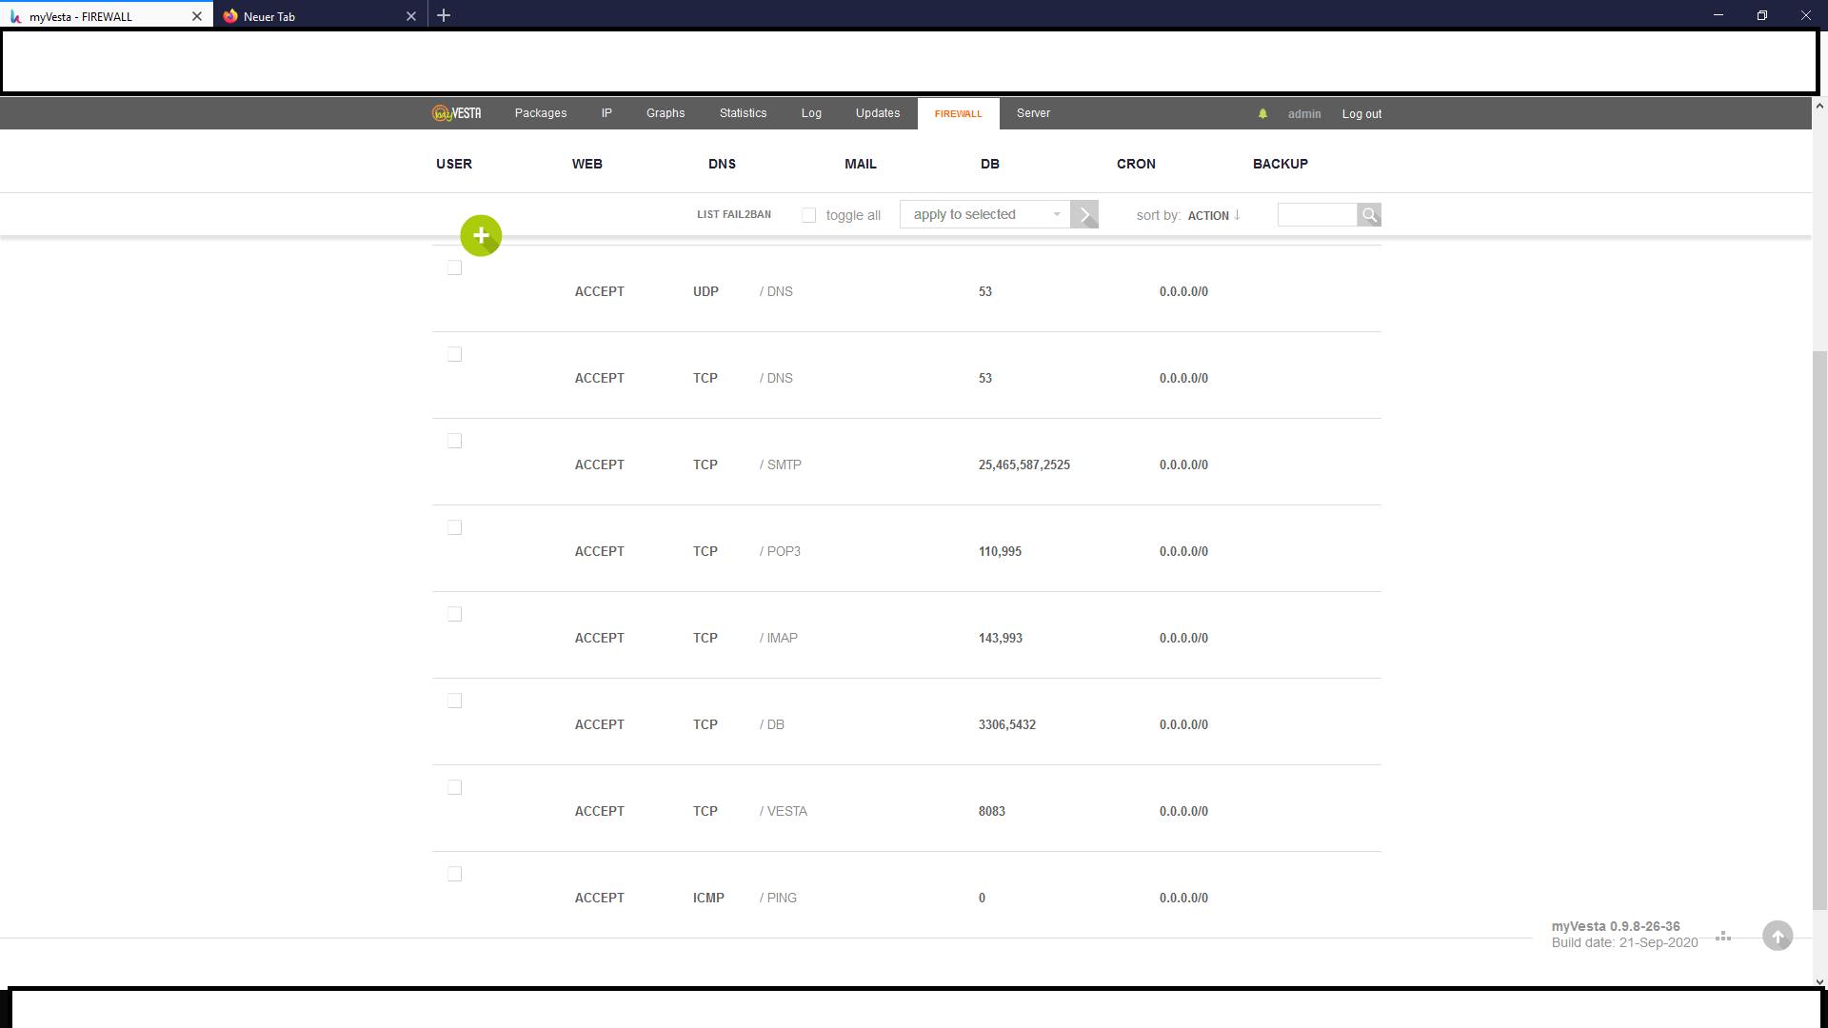Open a new browser tab with plus icon
The width and height of the screenshot is (1828, 1028).
[x=444, y=15]
